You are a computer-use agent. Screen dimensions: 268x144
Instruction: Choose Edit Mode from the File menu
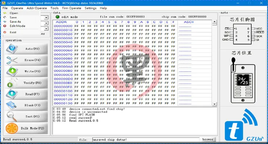coord(17,26)
